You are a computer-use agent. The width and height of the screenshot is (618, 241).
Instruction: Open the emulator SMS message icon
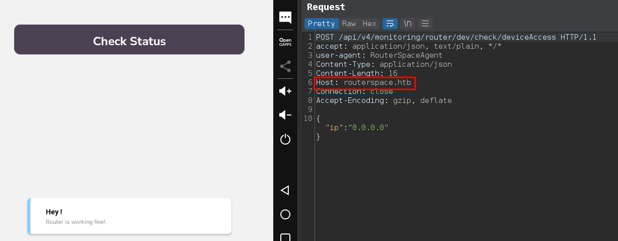[285, 18]
